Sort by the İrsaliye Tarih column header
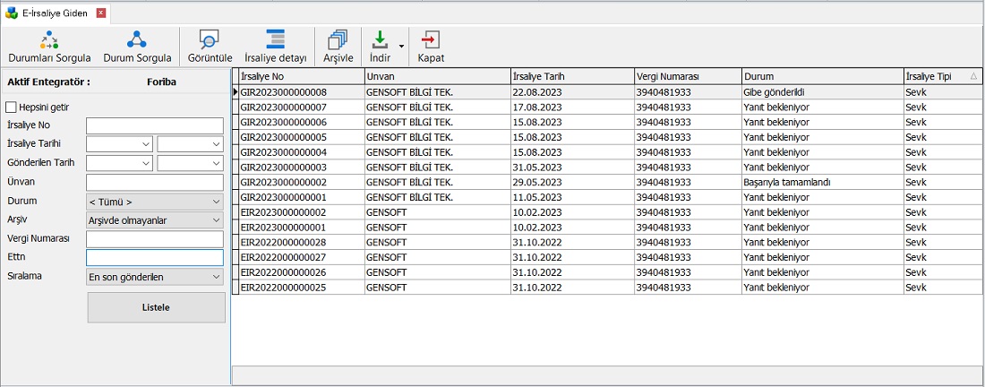 [x=572, y=76]
